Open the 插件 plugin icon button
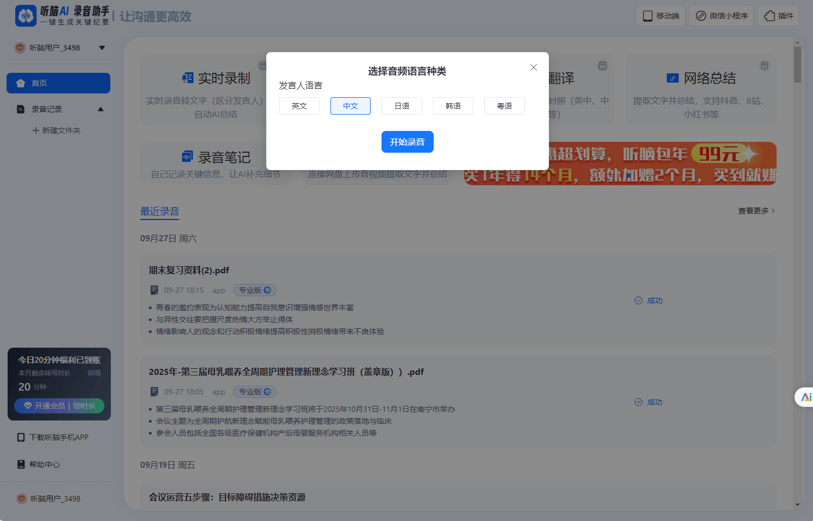 tap(770, 16)
